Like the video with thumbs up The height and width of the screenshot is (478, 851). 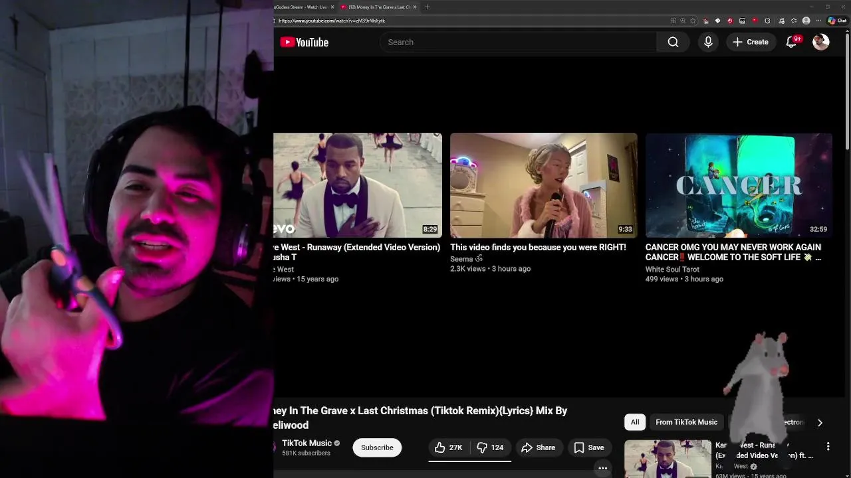(449, 447)
